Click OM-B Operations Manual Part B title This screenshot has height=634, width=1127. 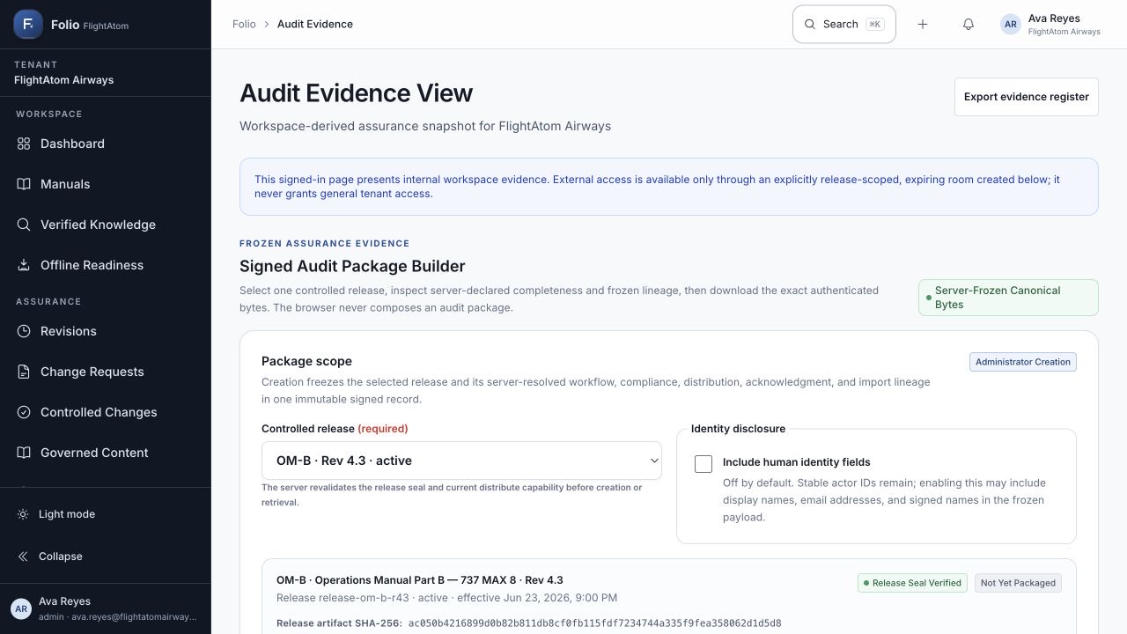(x=419, y=580)
